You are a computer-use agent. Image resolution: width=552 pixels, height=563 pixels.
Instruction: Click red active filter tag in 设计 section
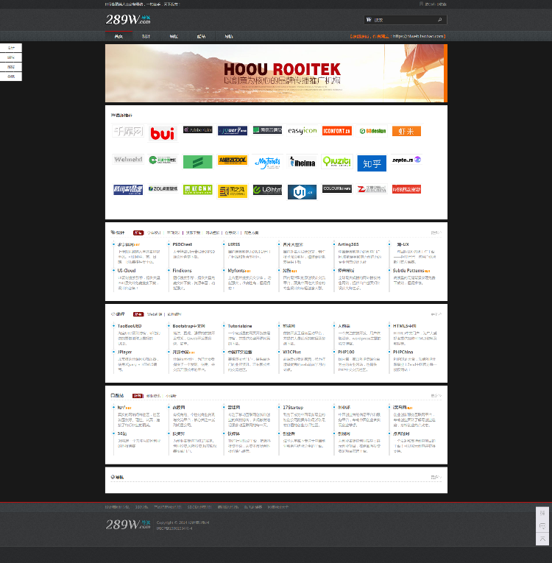138,233
